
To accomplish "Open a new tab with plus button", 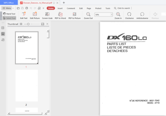I will pyautogui.click(x=64, y=3).
